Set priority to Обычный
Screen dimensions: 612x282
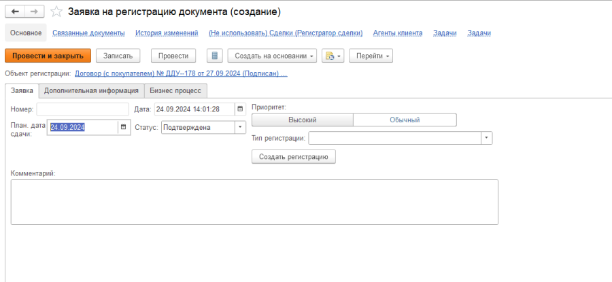coord(405,120)
